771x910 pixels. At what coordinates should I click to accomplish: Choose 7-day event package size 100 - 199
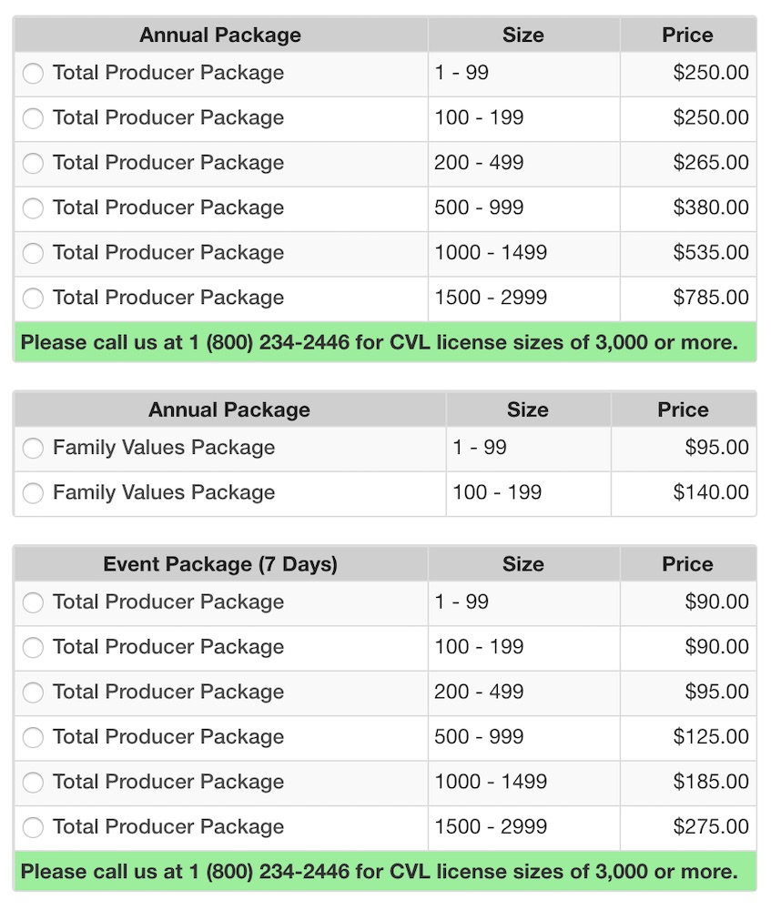33,648
